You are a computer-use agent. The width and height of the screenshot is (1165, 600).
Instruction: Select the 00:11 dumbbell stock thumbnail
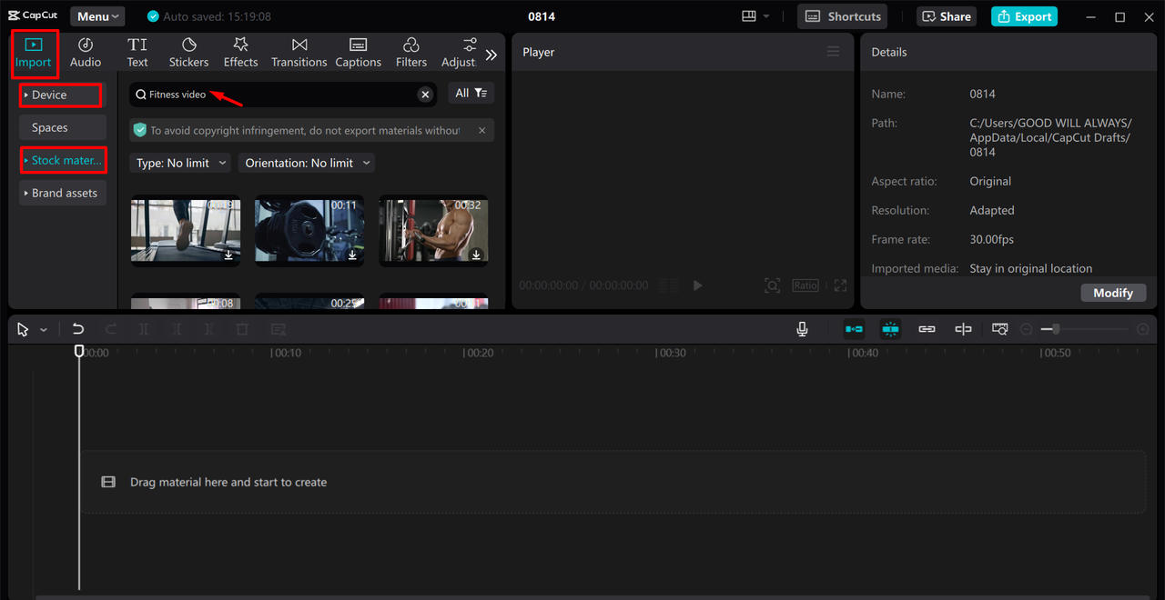(x=309, y=231)
